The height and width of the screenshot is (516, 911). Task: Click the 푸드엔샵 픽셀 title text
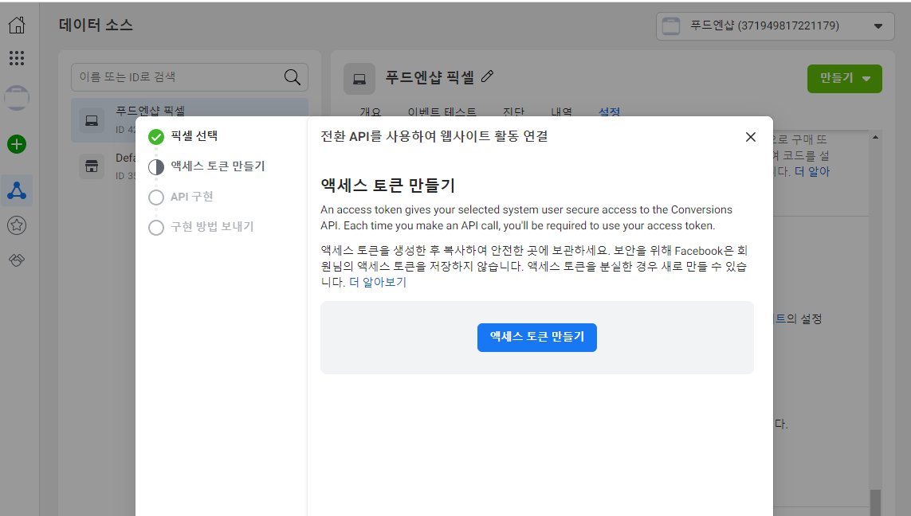[x=430, y=77]
